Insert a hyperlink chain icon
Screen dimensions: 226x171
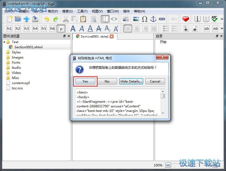tap(162, 19)
